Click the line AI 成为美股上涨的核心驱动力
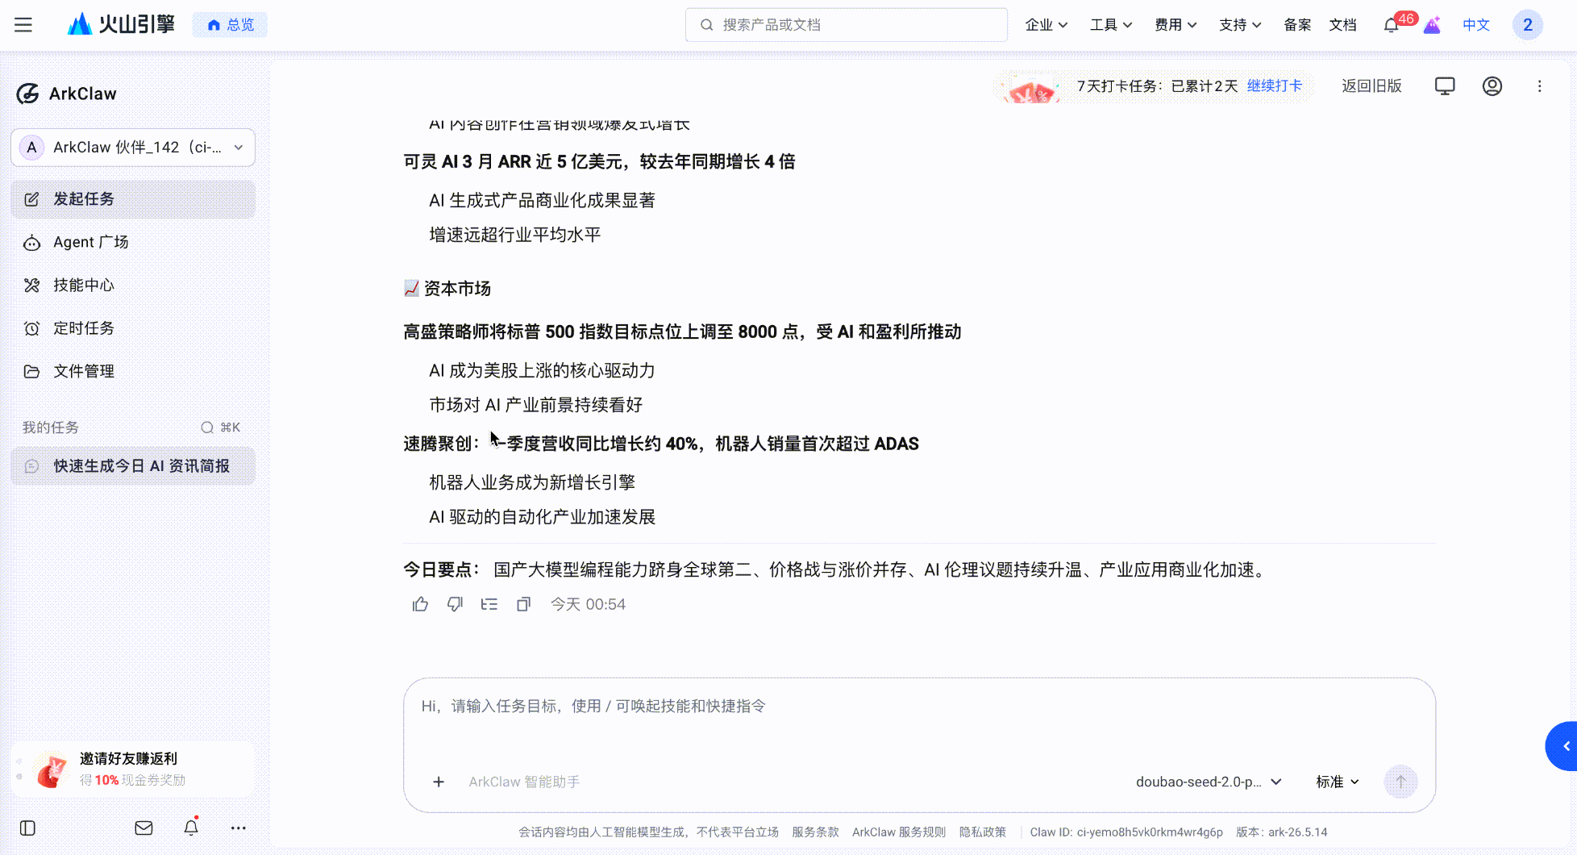Viewport: 1577px width, 855px height. [542, 370]
